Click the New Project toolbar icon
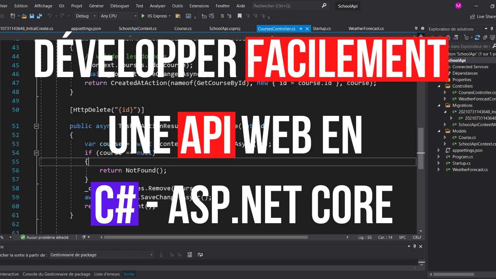This screenshot has height=279, width=496. pos(13,16)
